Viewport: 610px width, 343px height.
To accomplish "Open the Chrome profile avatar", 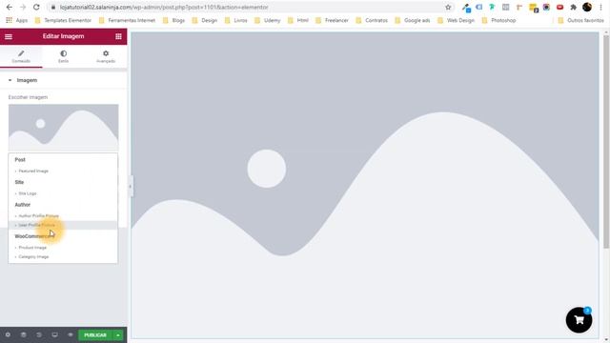I will tap(587, 7).
